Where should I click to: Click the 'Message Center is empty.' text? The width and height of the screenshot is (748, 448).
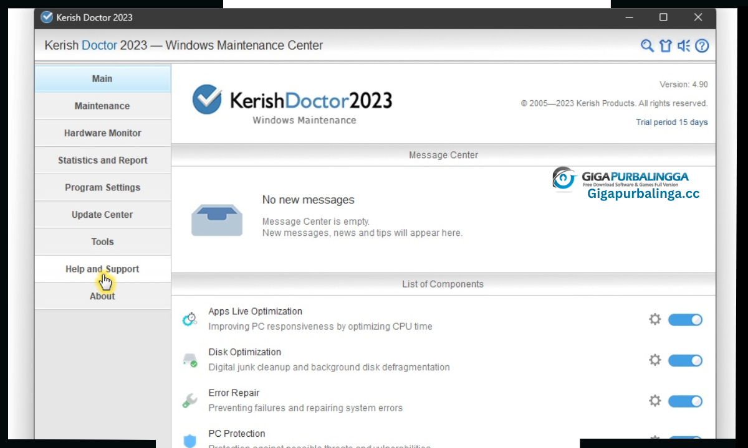315,222
